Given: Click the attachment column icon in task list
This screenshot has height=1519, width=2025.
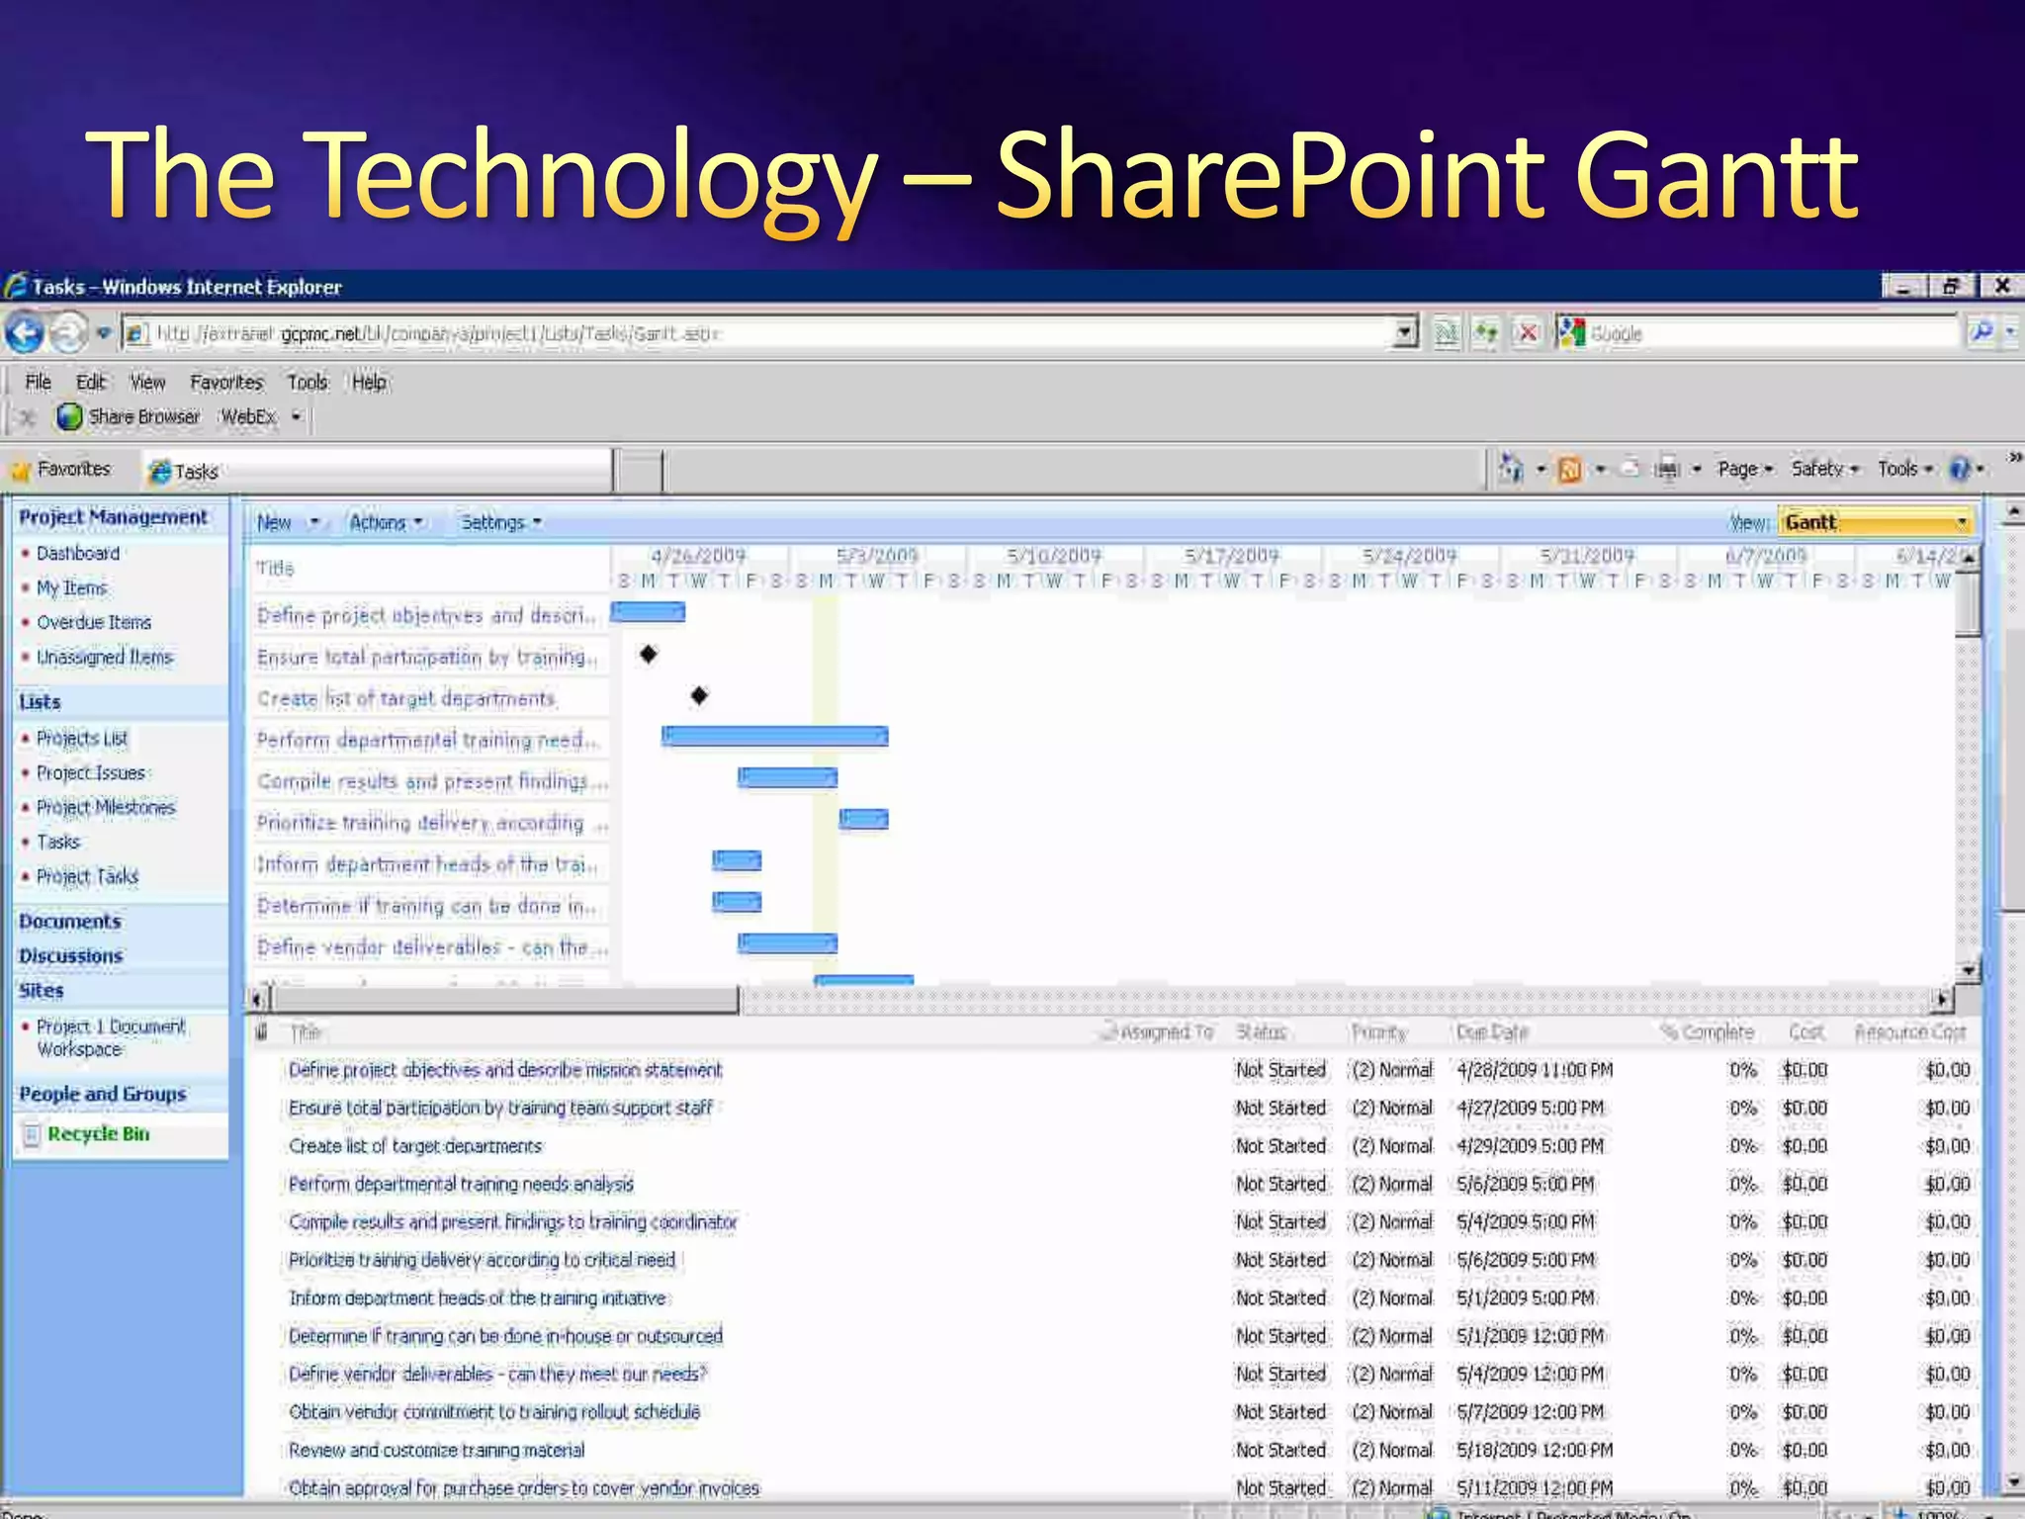Looking at the screenshot, I should tap(262, 1032).
